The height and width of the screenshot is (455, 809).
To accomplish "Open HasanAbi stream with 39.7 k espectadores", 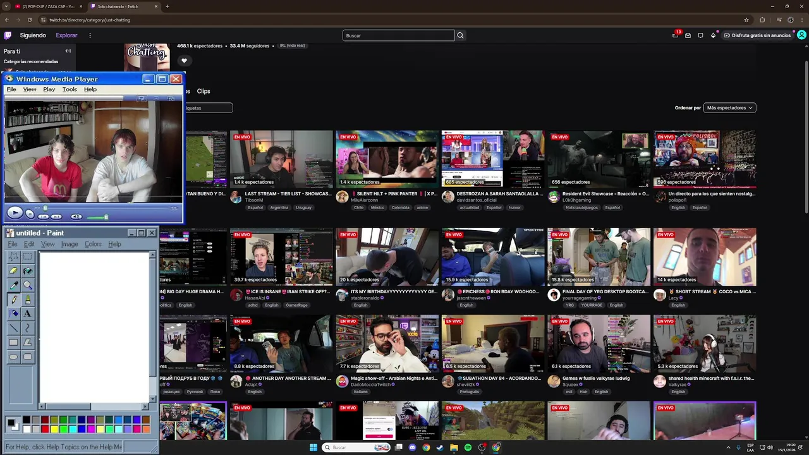I will point(281,257).
